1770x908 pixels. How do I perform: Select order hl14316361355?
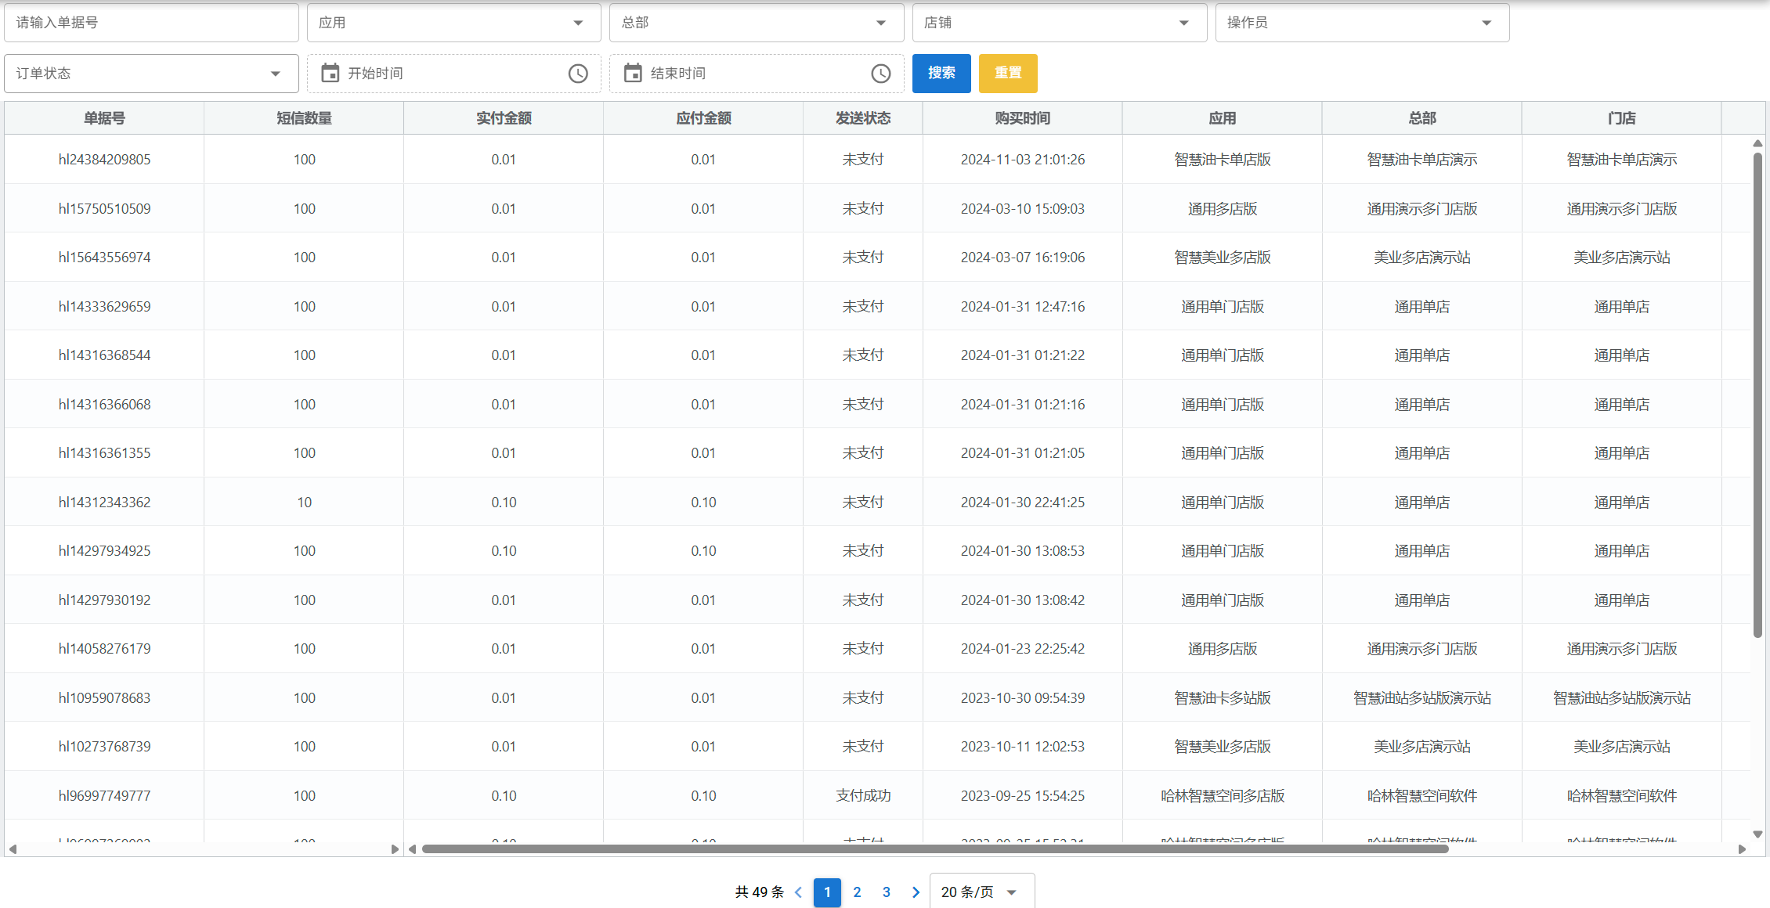pos(104,453)
